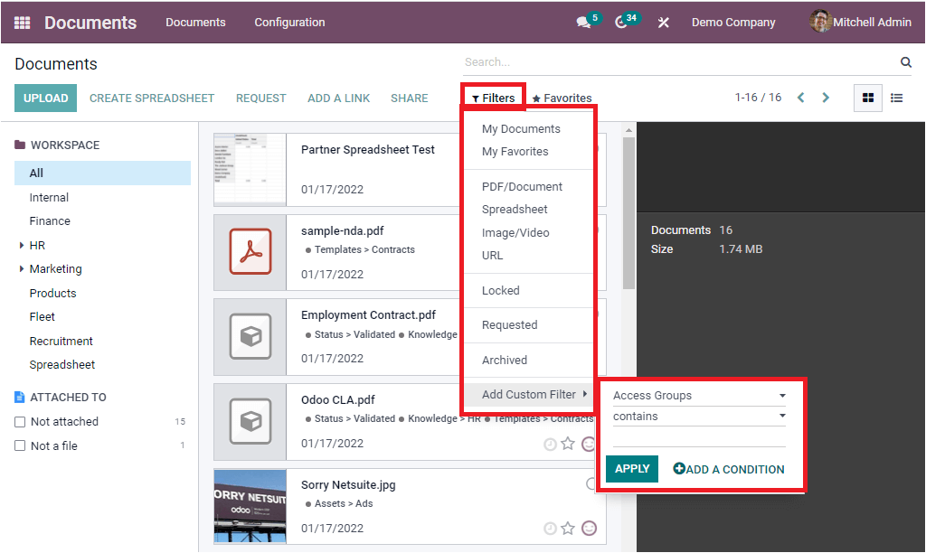Click the custom filter value field
Screen dimensions: 926x553
[699, 438]
